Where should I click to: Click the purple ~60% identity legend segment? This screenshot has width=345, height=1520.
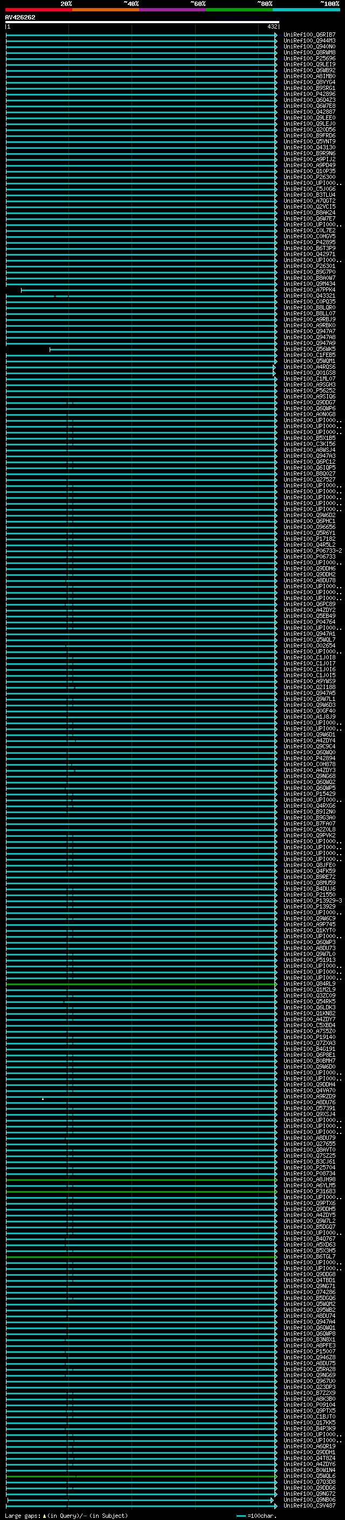point(172,10)
